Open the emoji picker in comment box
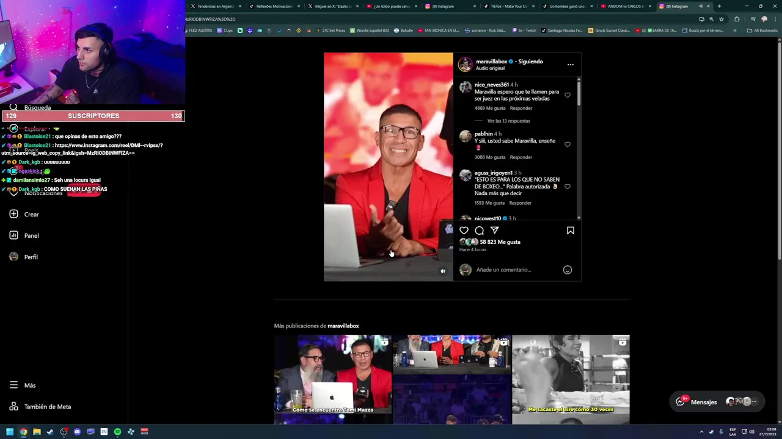This screenshot has width=782, height=439. click(x=568, y=269)
